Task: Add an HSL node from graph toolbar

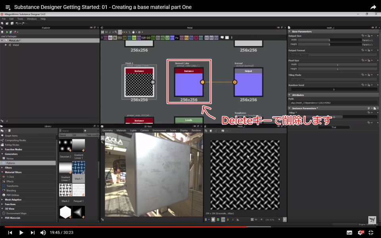Action: coord(163,38)
